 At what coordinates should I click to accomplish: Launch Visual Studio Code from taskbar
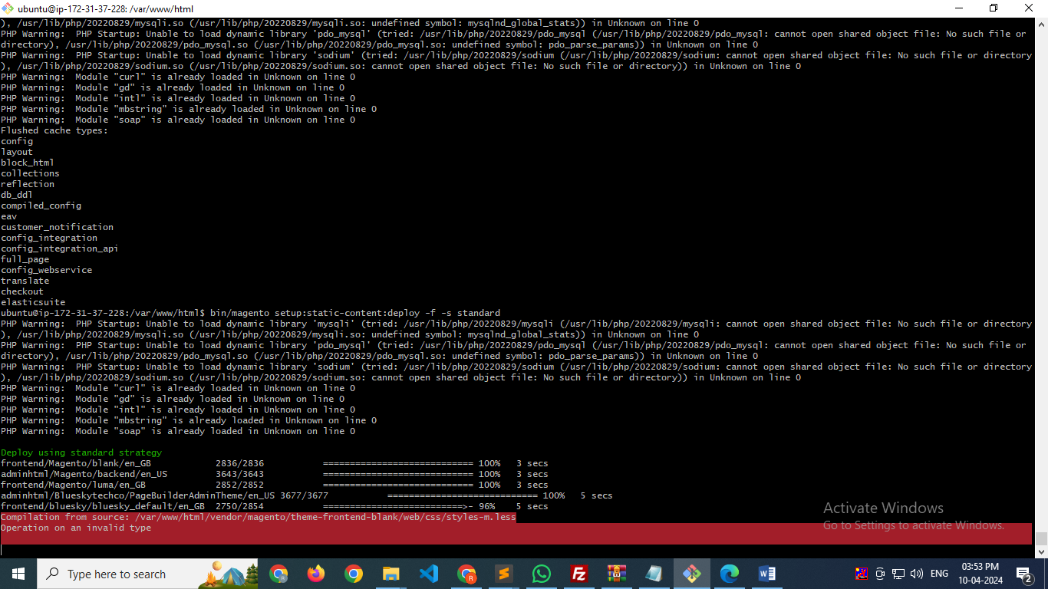coord(429,574)
